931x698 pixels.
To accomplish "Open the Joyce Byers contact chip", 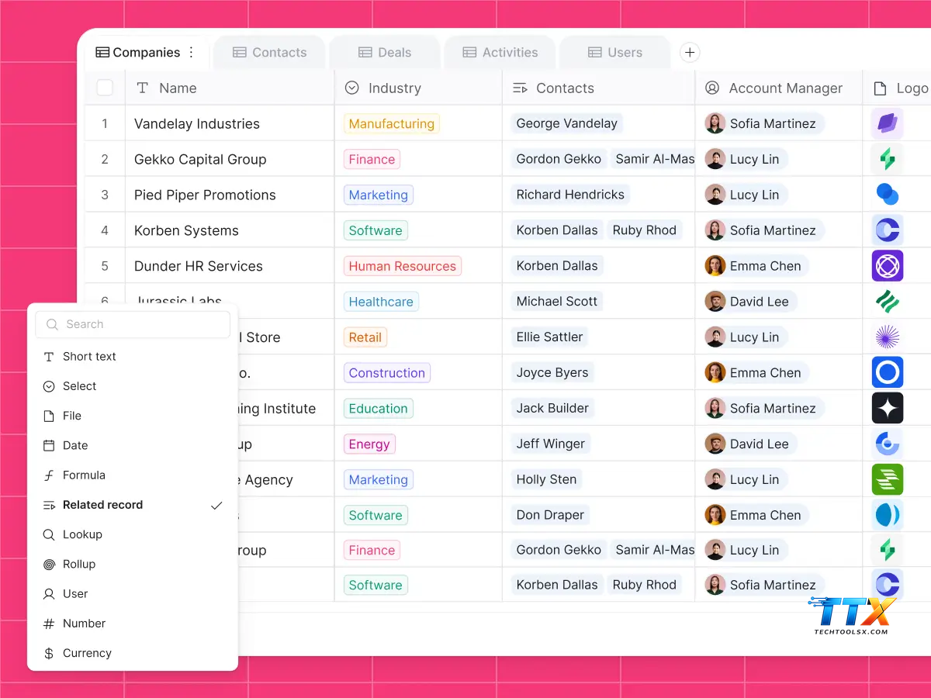I will (x=552, y=373).
